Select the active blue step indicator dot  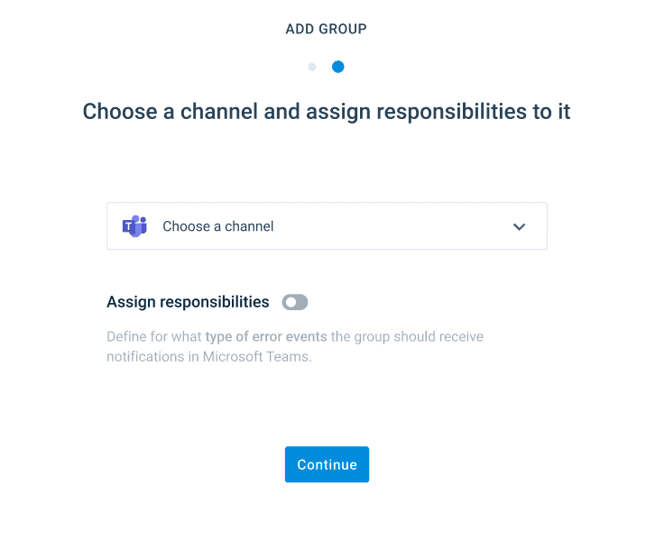(x=337, y=67)
